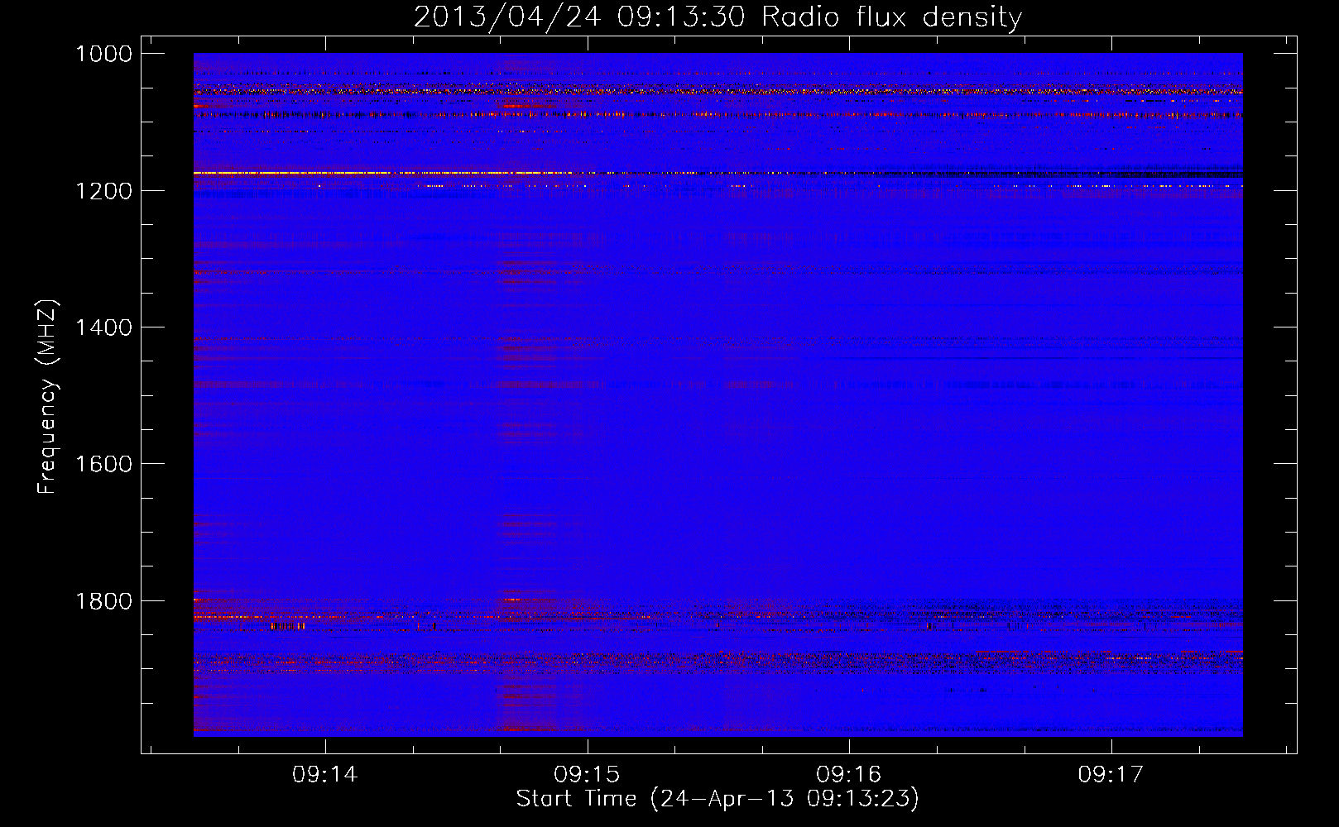Select the 1400 frequency axis label
1339x827 pixels.
click(103, 327)
